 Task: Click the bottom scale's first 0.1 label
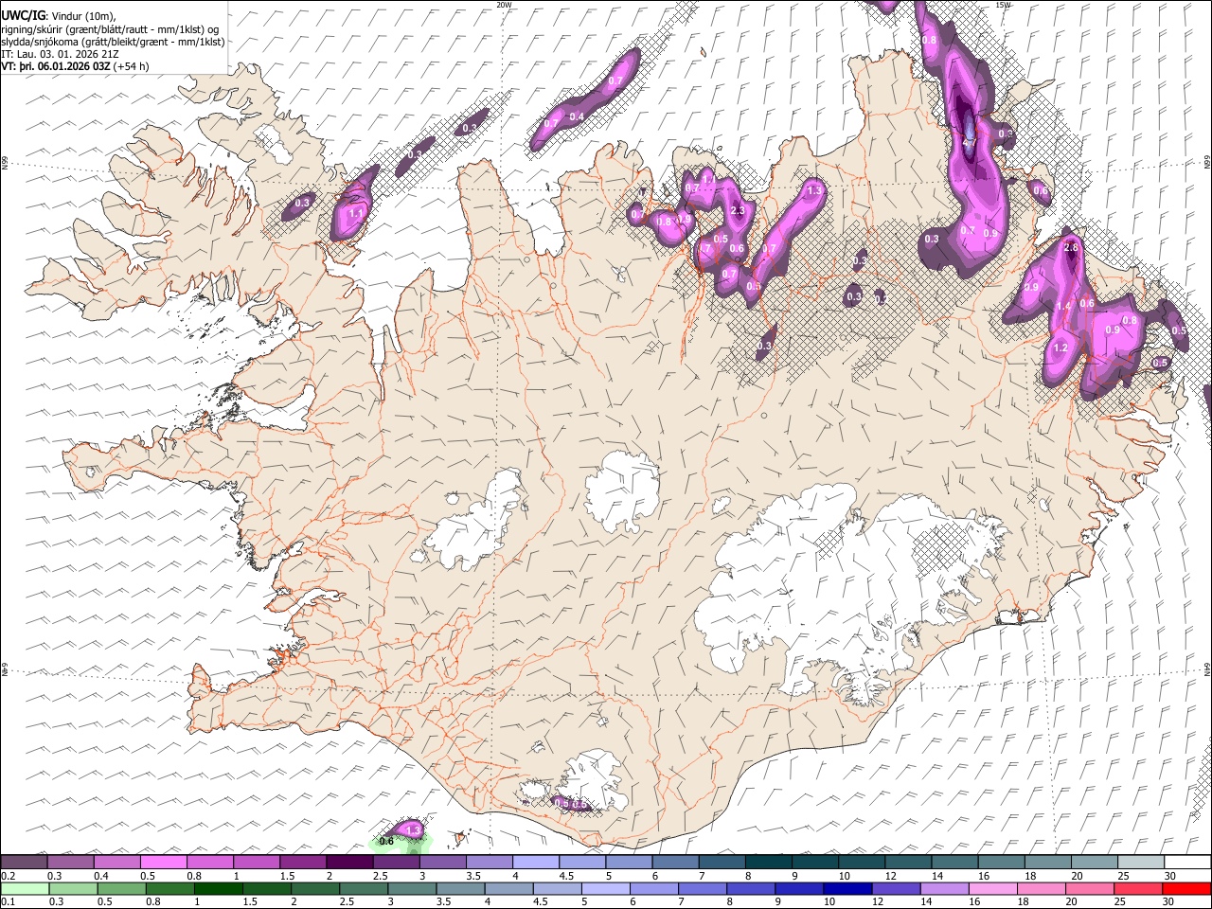(x=8, y=901)
